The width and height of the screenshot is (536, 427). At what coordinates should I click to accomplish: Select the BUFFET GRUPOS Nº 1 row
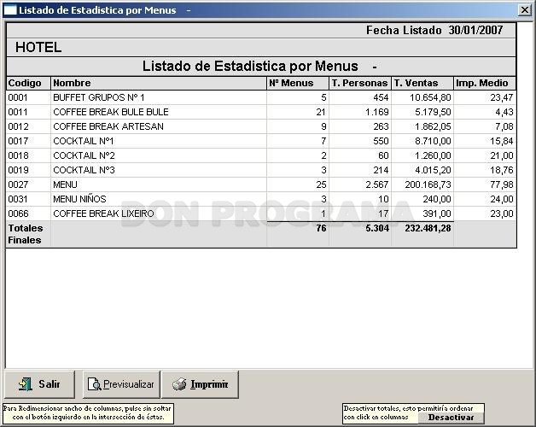(261, 97)
